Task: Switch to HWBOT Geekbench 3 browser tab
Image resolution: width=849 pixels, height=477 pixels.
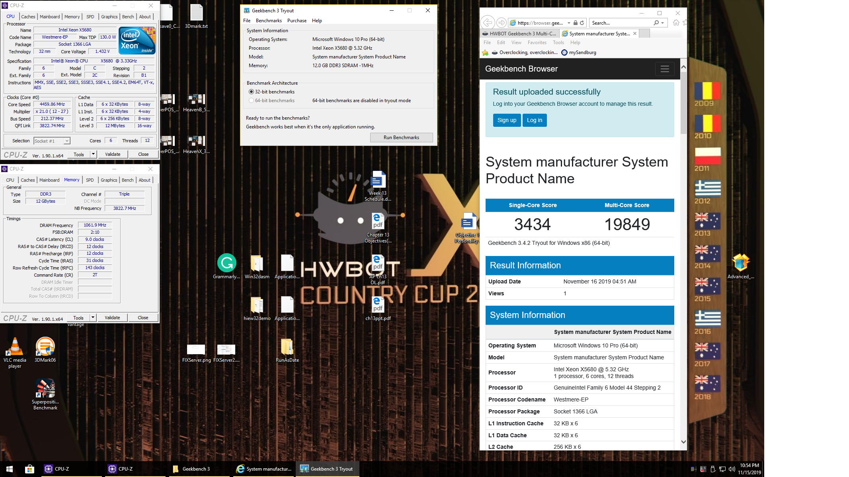Action: 519,34
